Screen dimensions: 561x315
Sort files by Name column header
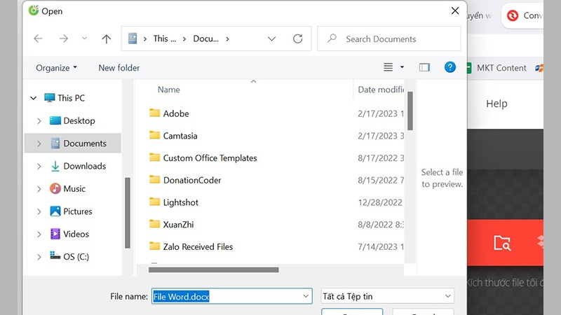click(169, 90)
